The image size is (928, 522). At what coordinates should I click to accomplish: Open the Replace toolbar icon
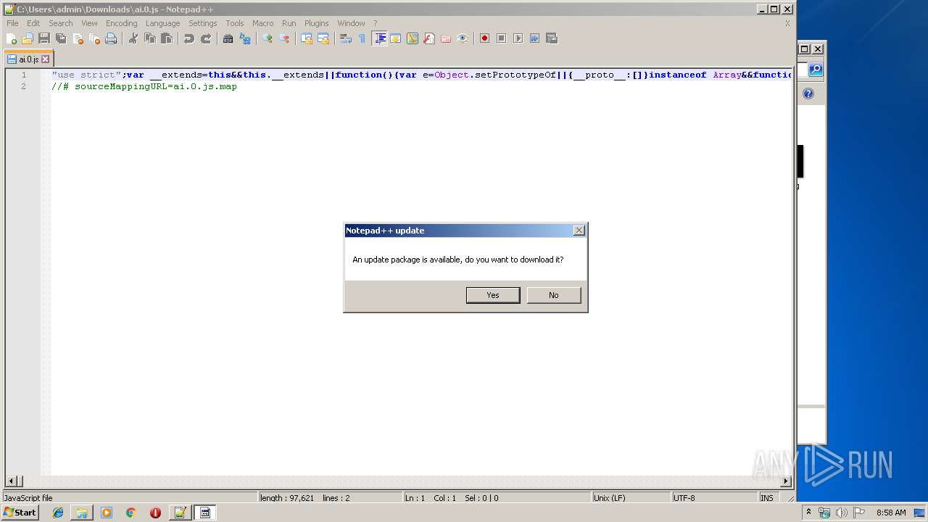(245, 38)
